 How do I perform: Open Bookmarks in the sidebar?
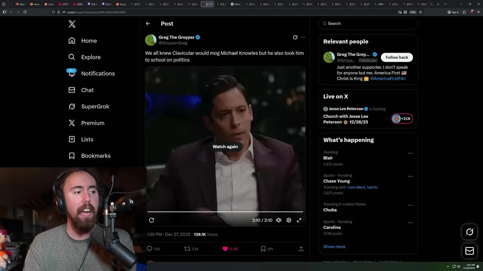click(89, 156)
